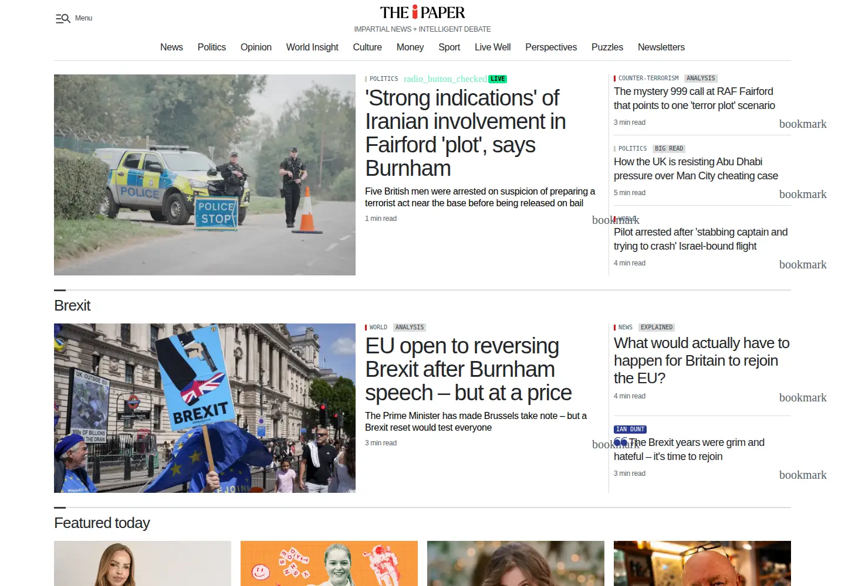The height and width of the screenshot is (586, 845).
Task: Click the POLITICS tag above Iranian headline
Action: [384, 79]
